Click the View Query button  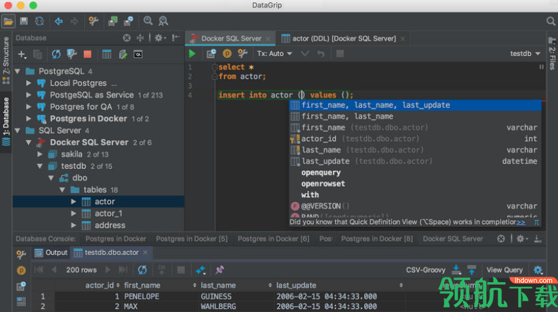(504, 270)
